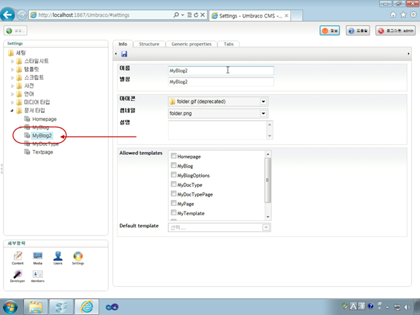Open the browser Home icon
420x315 pixels.
point(393,15)
